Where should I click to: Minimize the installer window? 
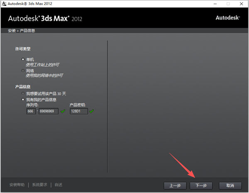[215, 4]
